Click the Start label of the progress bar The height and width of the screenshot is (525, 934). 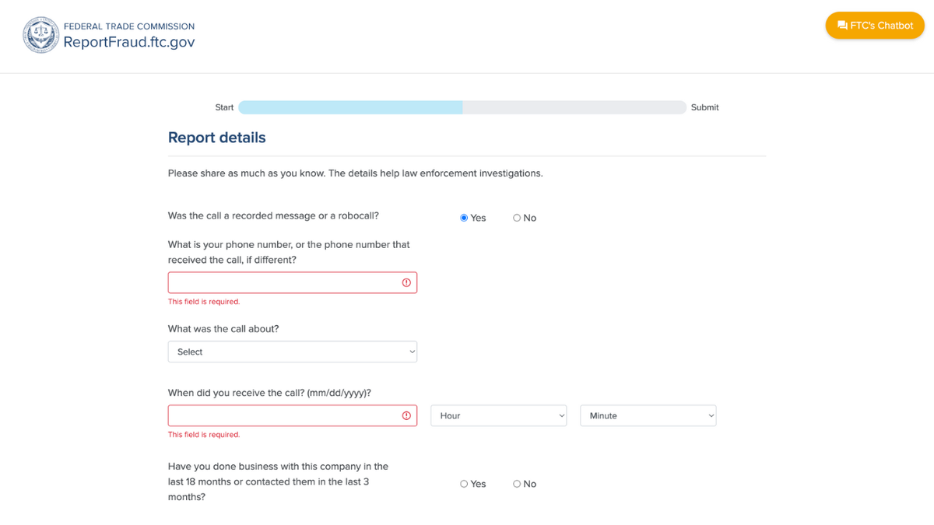tap(224, 107)
